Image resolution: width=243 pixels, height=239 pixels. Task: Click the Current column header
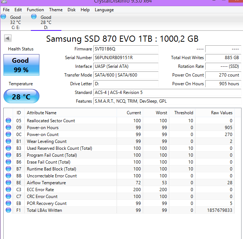pyautogui.click(x=130, y=113)
